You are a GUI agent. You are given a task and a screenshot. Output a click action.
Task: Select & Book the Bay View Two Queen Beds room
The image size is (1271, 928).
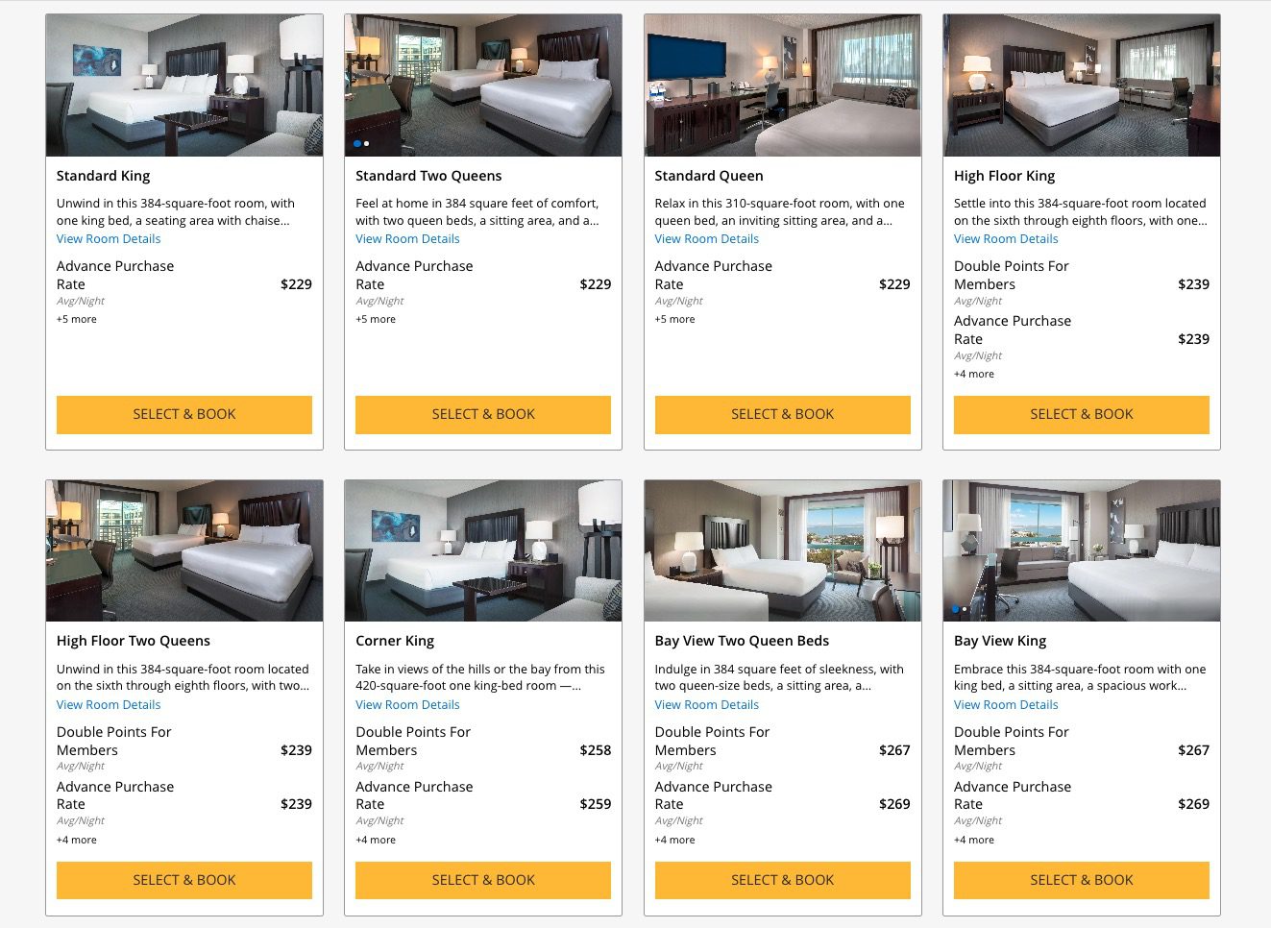click(782, 879)
